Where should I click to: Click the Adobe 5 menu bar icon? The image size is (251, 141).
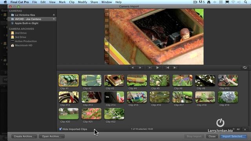point(202,2)
